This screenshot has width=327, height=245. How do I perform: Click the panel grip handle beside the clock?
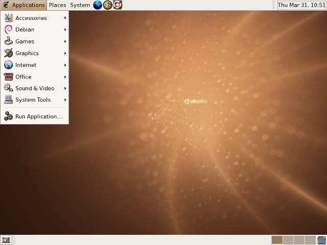point(274,5)
